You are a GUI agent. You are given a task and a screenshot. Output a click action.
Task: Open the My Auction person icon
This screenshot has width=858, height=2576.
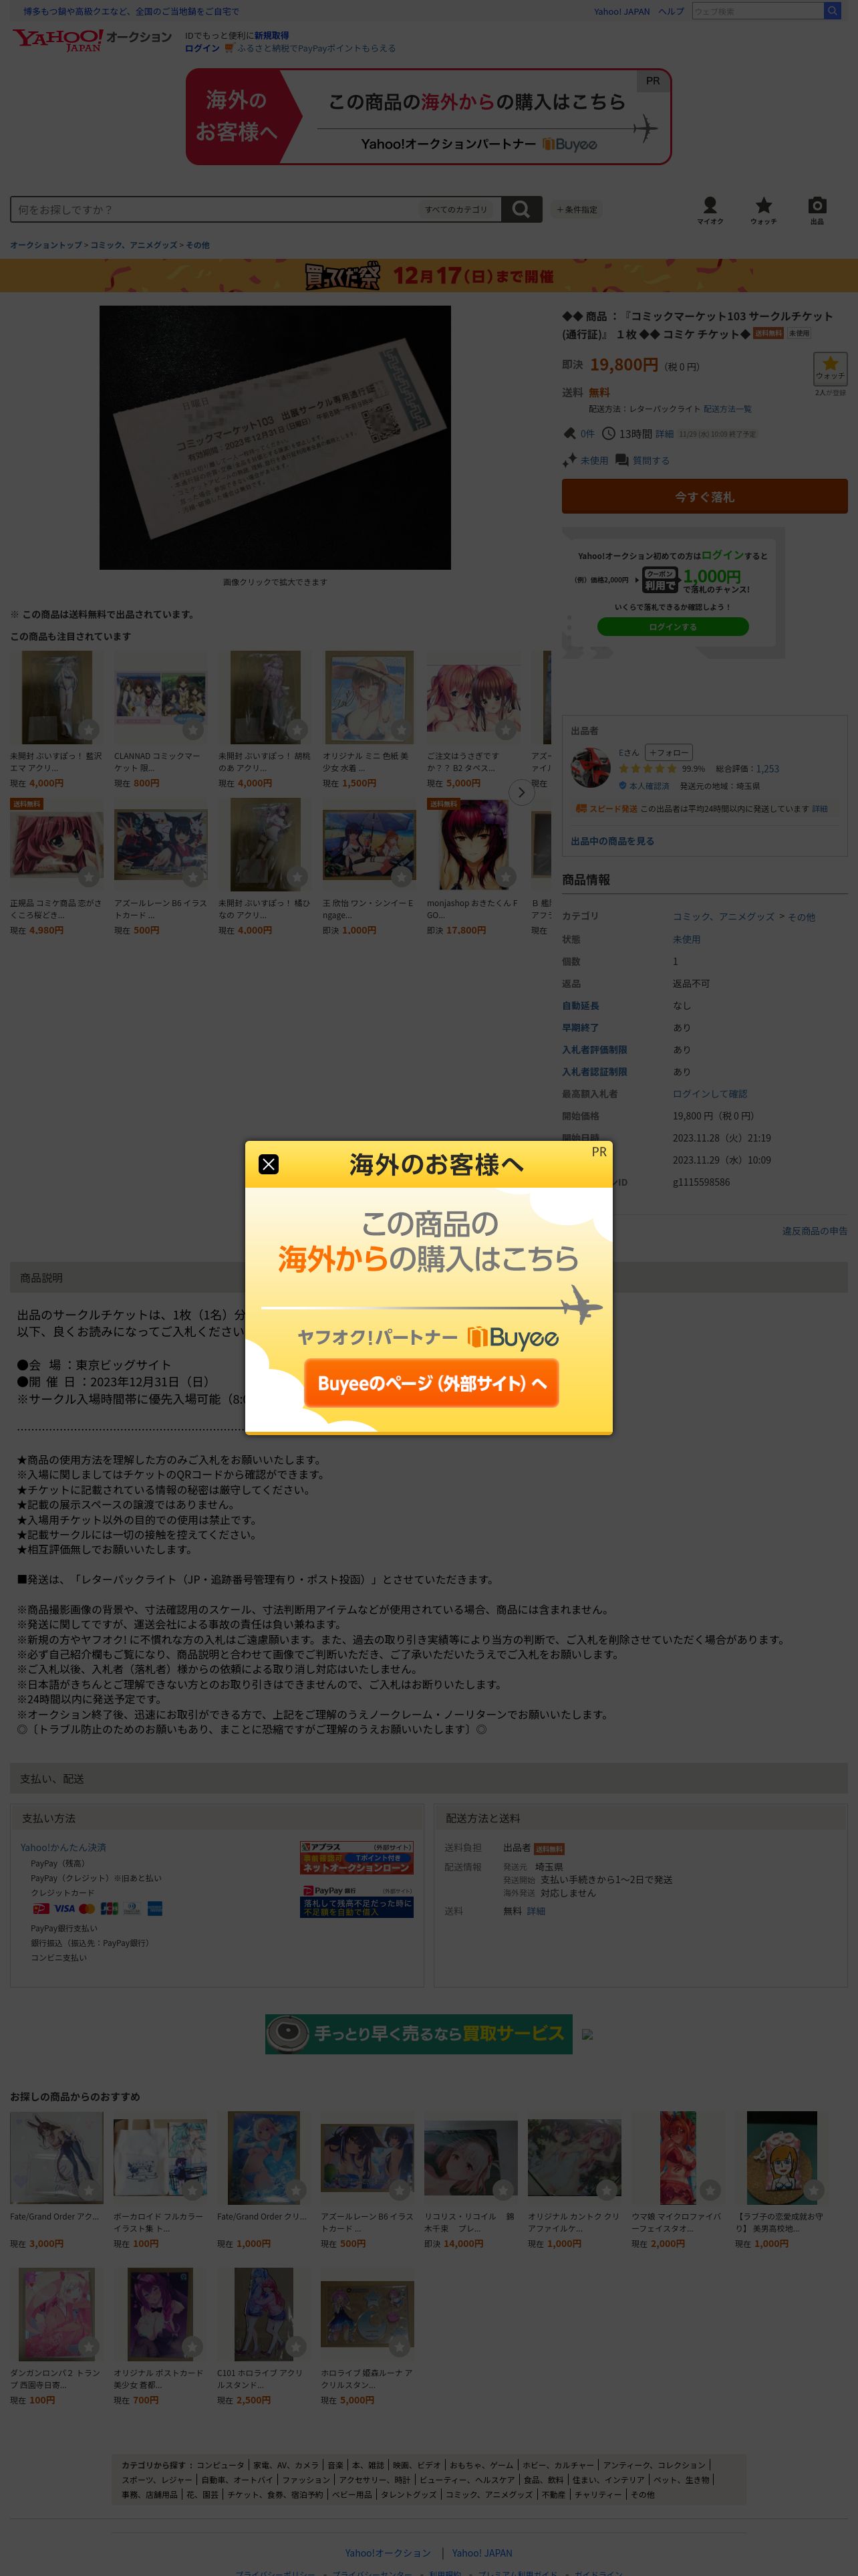710,210
